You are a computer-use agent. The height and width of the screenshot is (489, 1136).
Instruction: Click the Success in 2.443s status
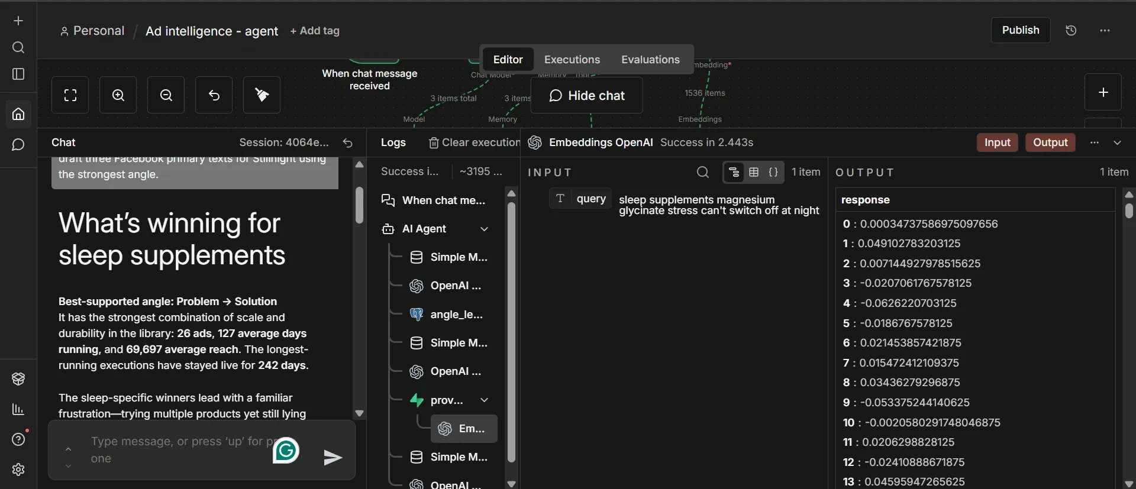pos(707,143)
